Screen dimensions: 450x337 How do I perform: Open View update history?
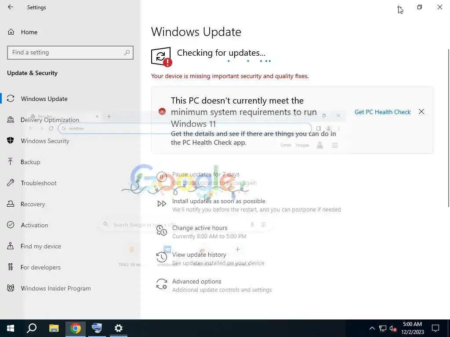[x=199, y=255]
